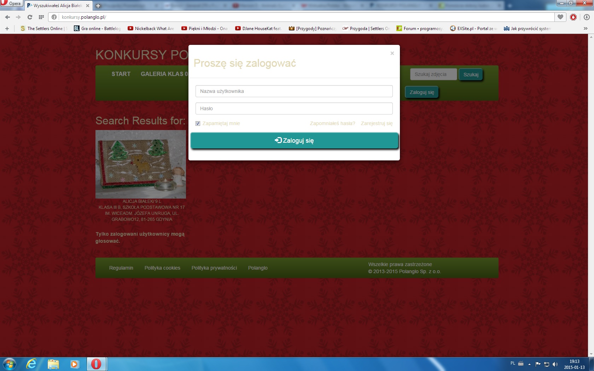The height and width of the screenshot is (371, 594).
Task: Open the Opera main menu button
Action: 11,4
